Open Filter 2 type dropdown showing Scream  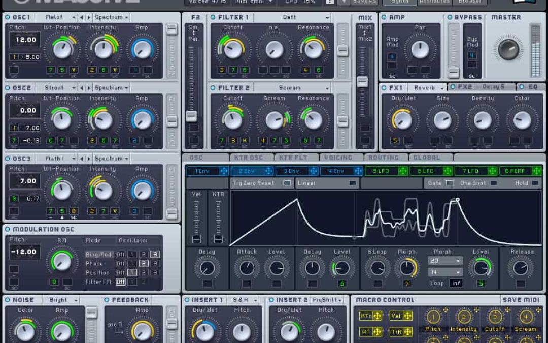click(x=292, y=88)
